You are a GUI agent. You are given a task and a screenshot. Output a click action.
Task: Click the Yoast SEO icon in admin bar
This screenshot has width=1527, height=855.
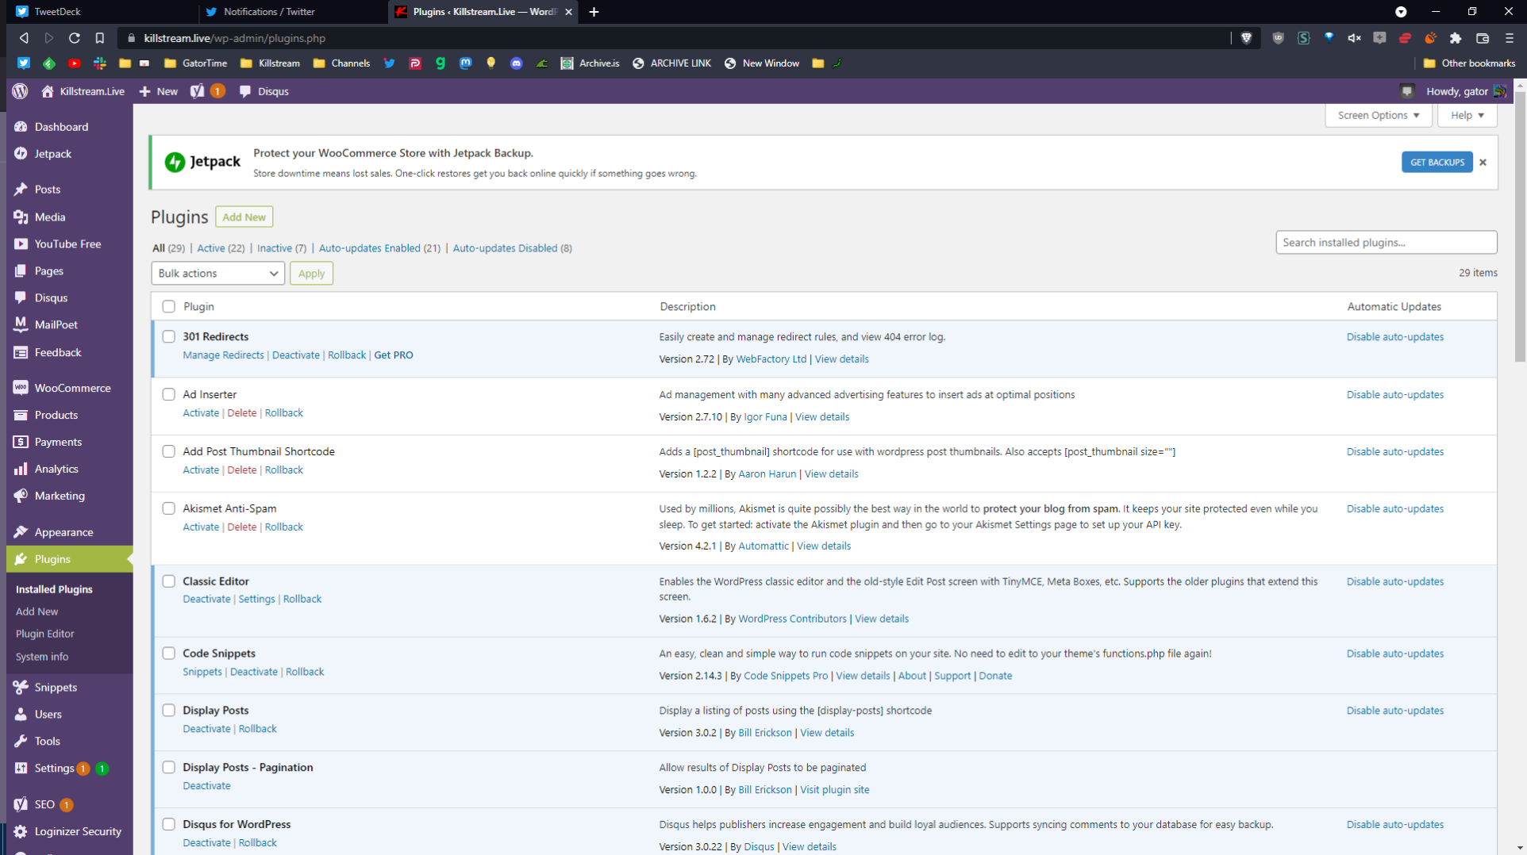(x=197, y=91)
